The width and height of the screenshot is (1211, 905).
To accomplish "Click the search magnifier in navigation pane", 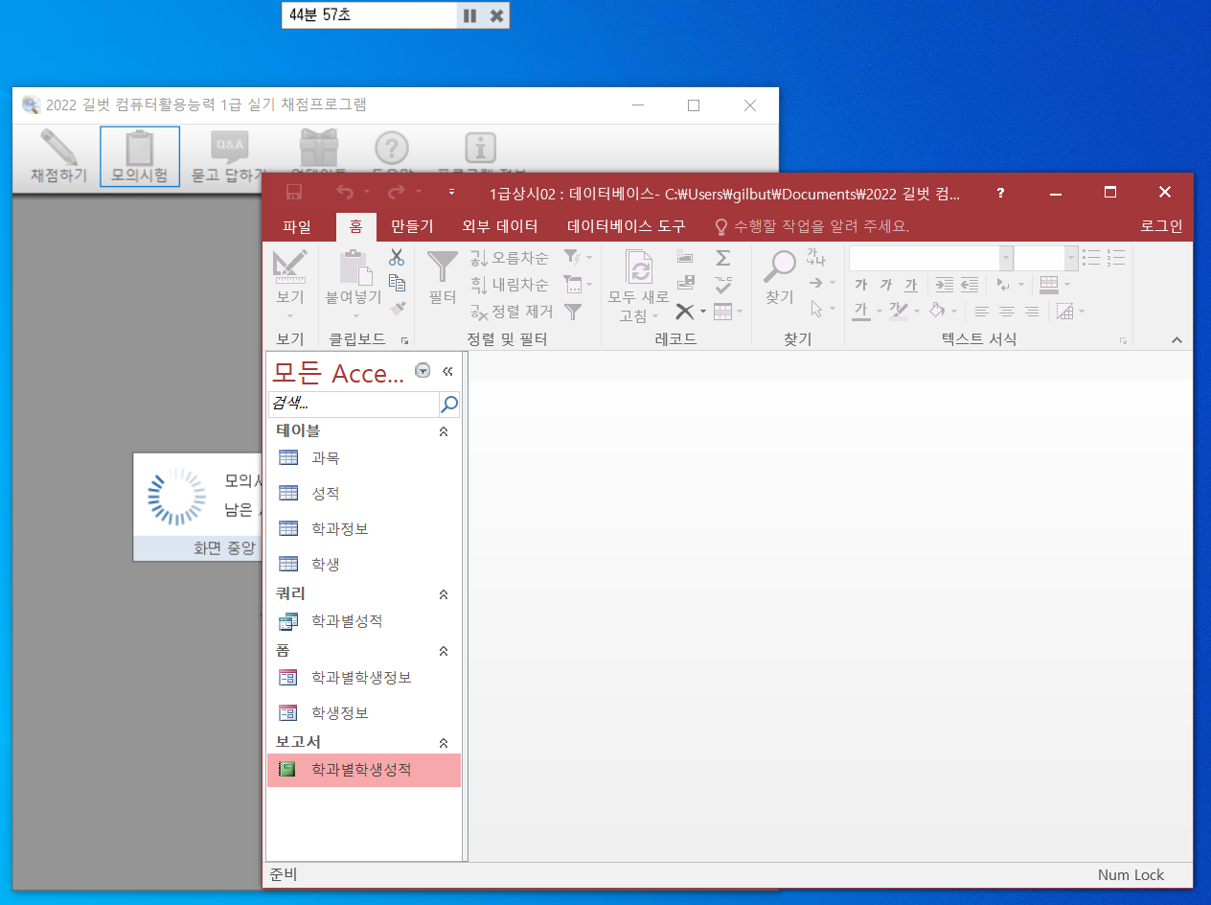I will [x=448, y=405].
